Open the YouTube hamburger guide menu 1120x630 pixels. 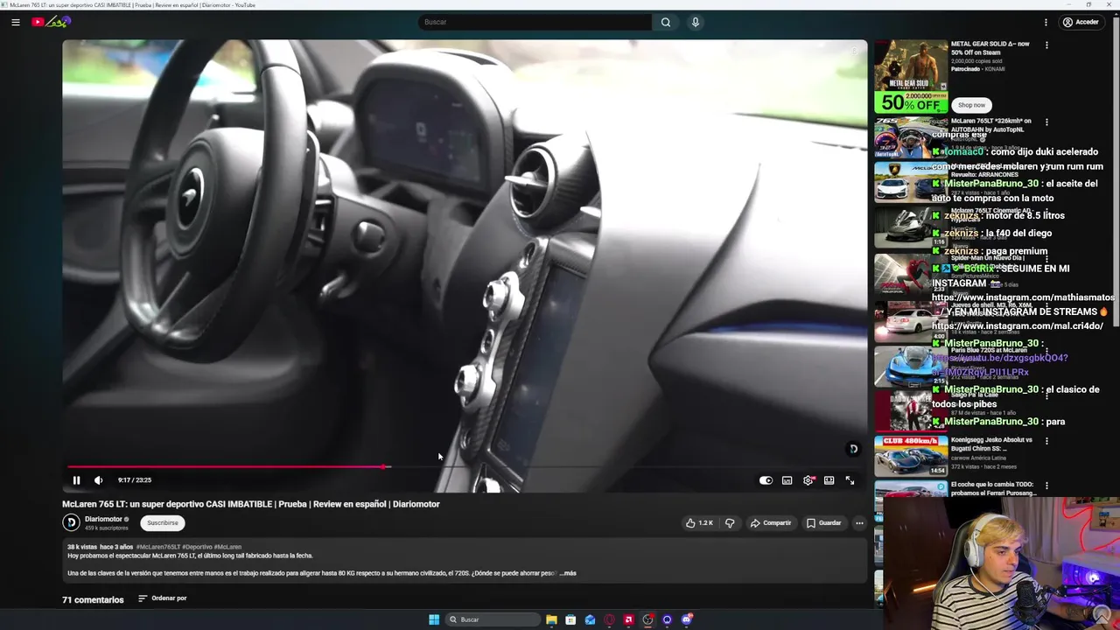point(16,22)
